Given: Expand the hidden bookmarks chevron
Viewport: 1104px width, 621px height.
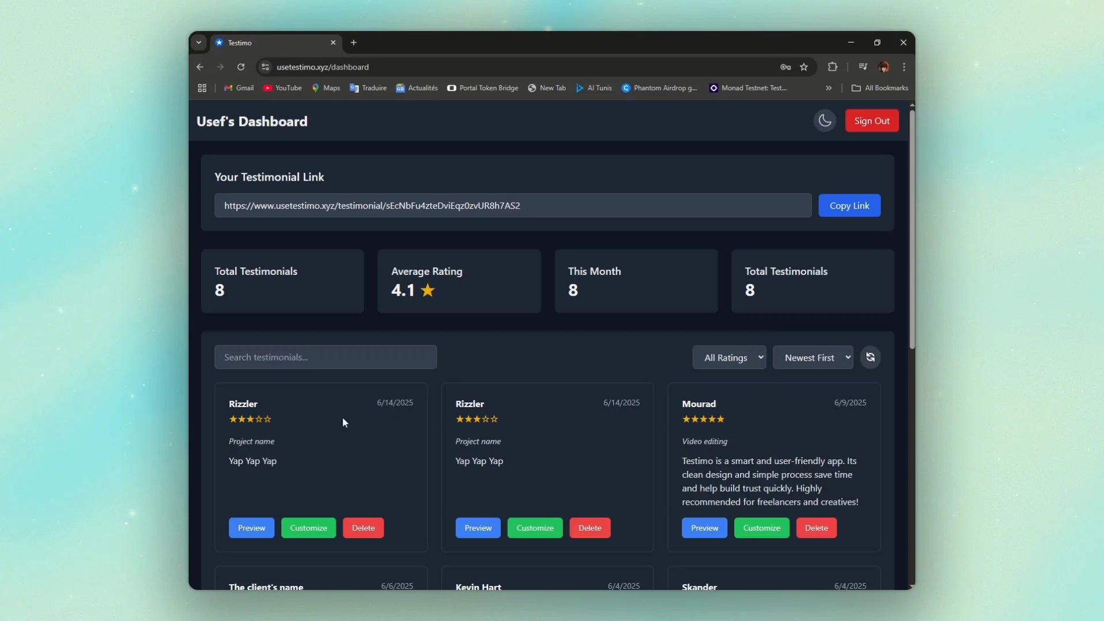Looking at the screenshot, I should click(829, 88).
